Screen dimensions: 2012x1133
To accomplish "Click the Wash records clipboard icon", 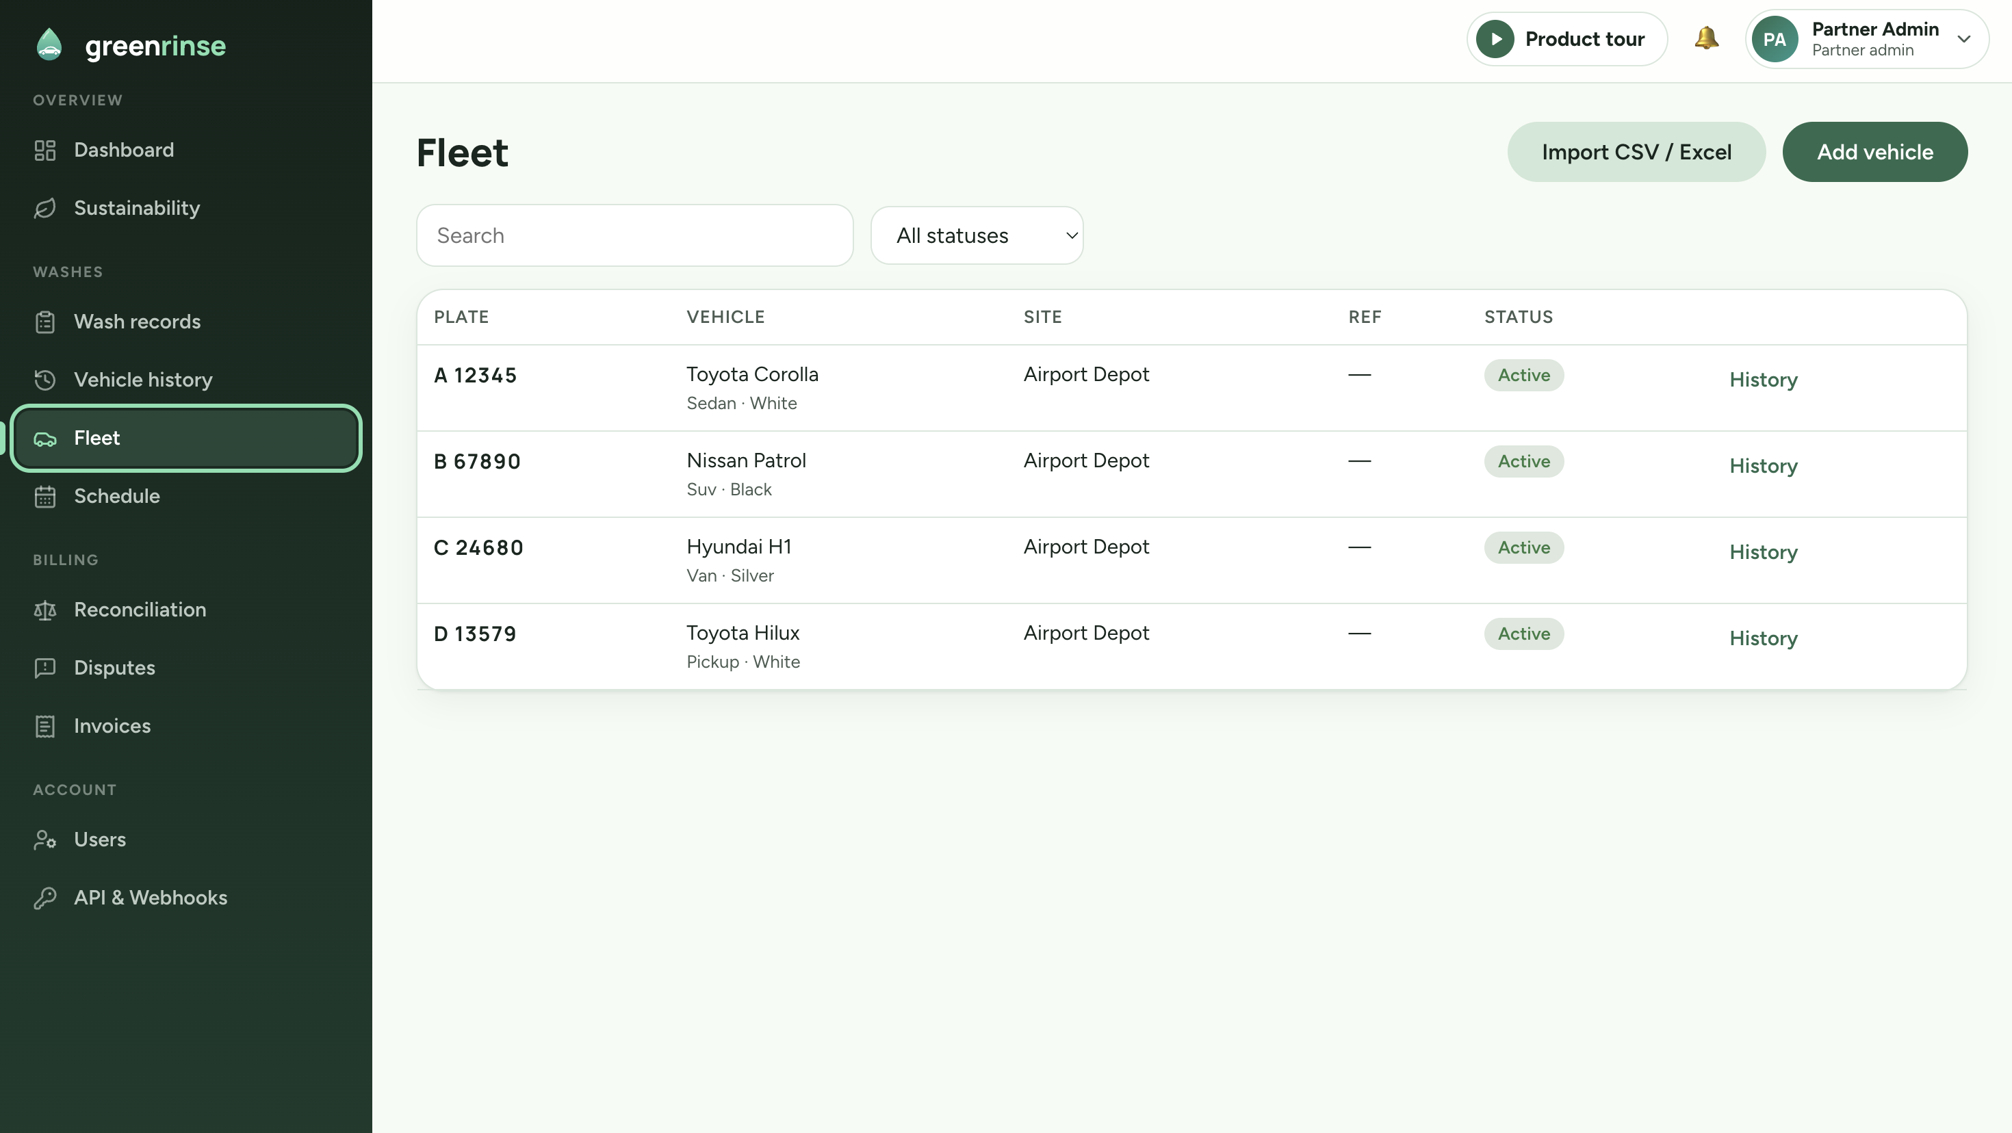I will (45, 322).
